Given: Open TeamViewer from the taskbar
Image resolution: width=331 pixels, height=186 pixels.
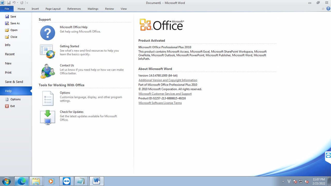Looking at the screenshot, I should pos(67,181).
